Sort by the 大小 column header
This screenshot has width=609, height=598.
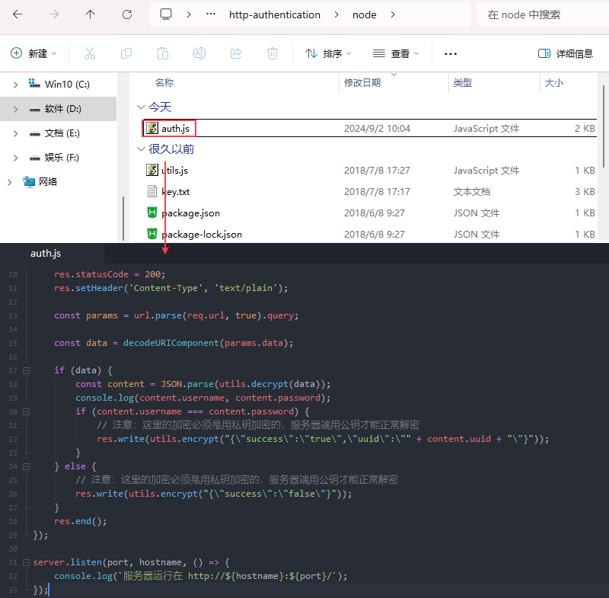554,83
